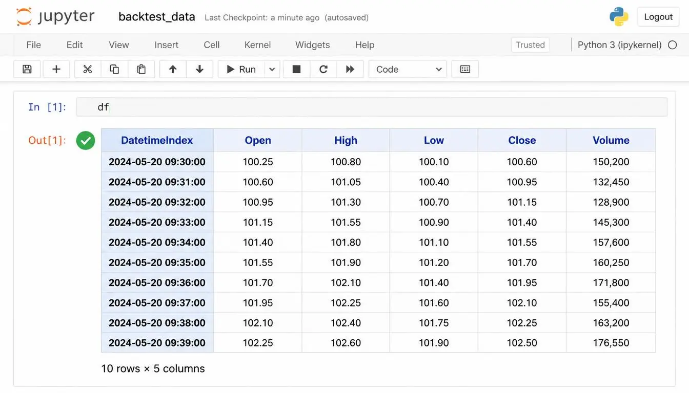
Task: Click the DatetimeIndex column header
Action: 157,140
